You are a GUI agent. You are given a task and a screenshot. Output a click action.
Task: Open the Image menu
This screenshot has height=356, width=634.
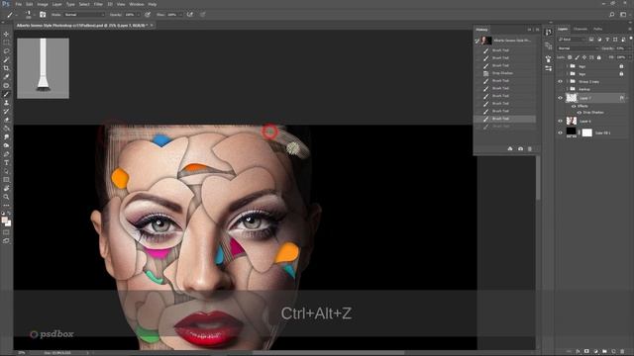pyautogui.click(x=43, y=4)
